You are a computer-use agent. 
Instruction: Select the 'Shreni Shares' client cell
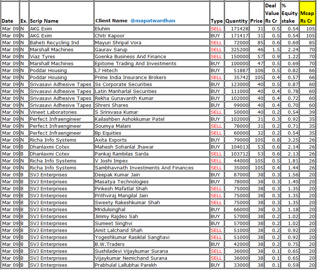tap(152, 105)
